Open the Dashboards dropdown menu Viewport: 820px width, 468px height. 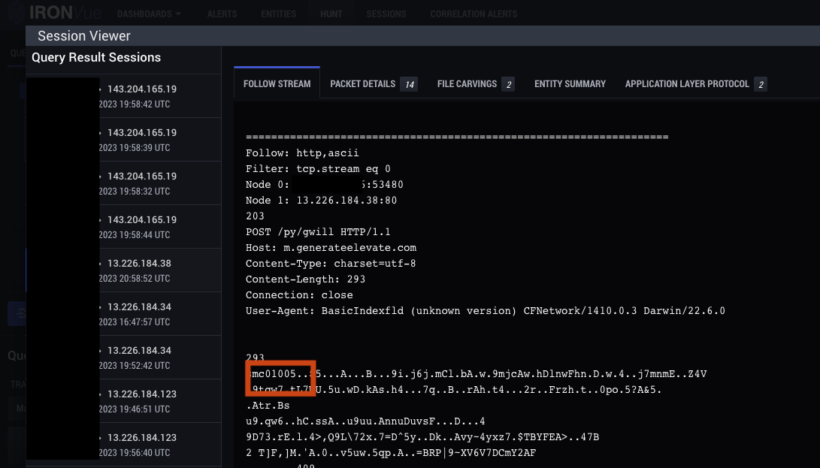(149, 14)
